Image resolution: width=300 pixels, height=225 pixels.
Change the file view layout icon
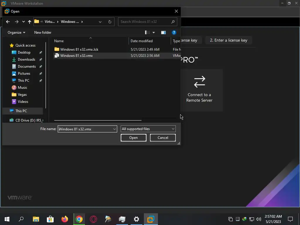click(147, 33)
